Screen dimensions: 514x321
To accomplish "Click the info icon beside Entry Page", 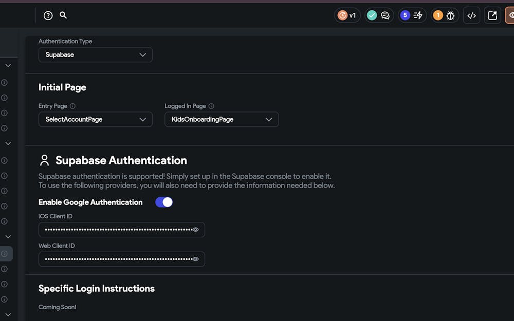I will 72,106.
